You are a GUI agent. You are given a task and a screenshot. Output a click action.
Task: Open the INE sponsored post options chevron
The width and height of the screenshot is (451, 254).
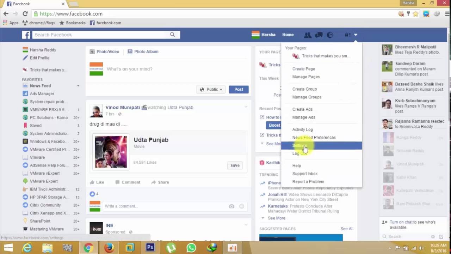[x=246, y=224]
